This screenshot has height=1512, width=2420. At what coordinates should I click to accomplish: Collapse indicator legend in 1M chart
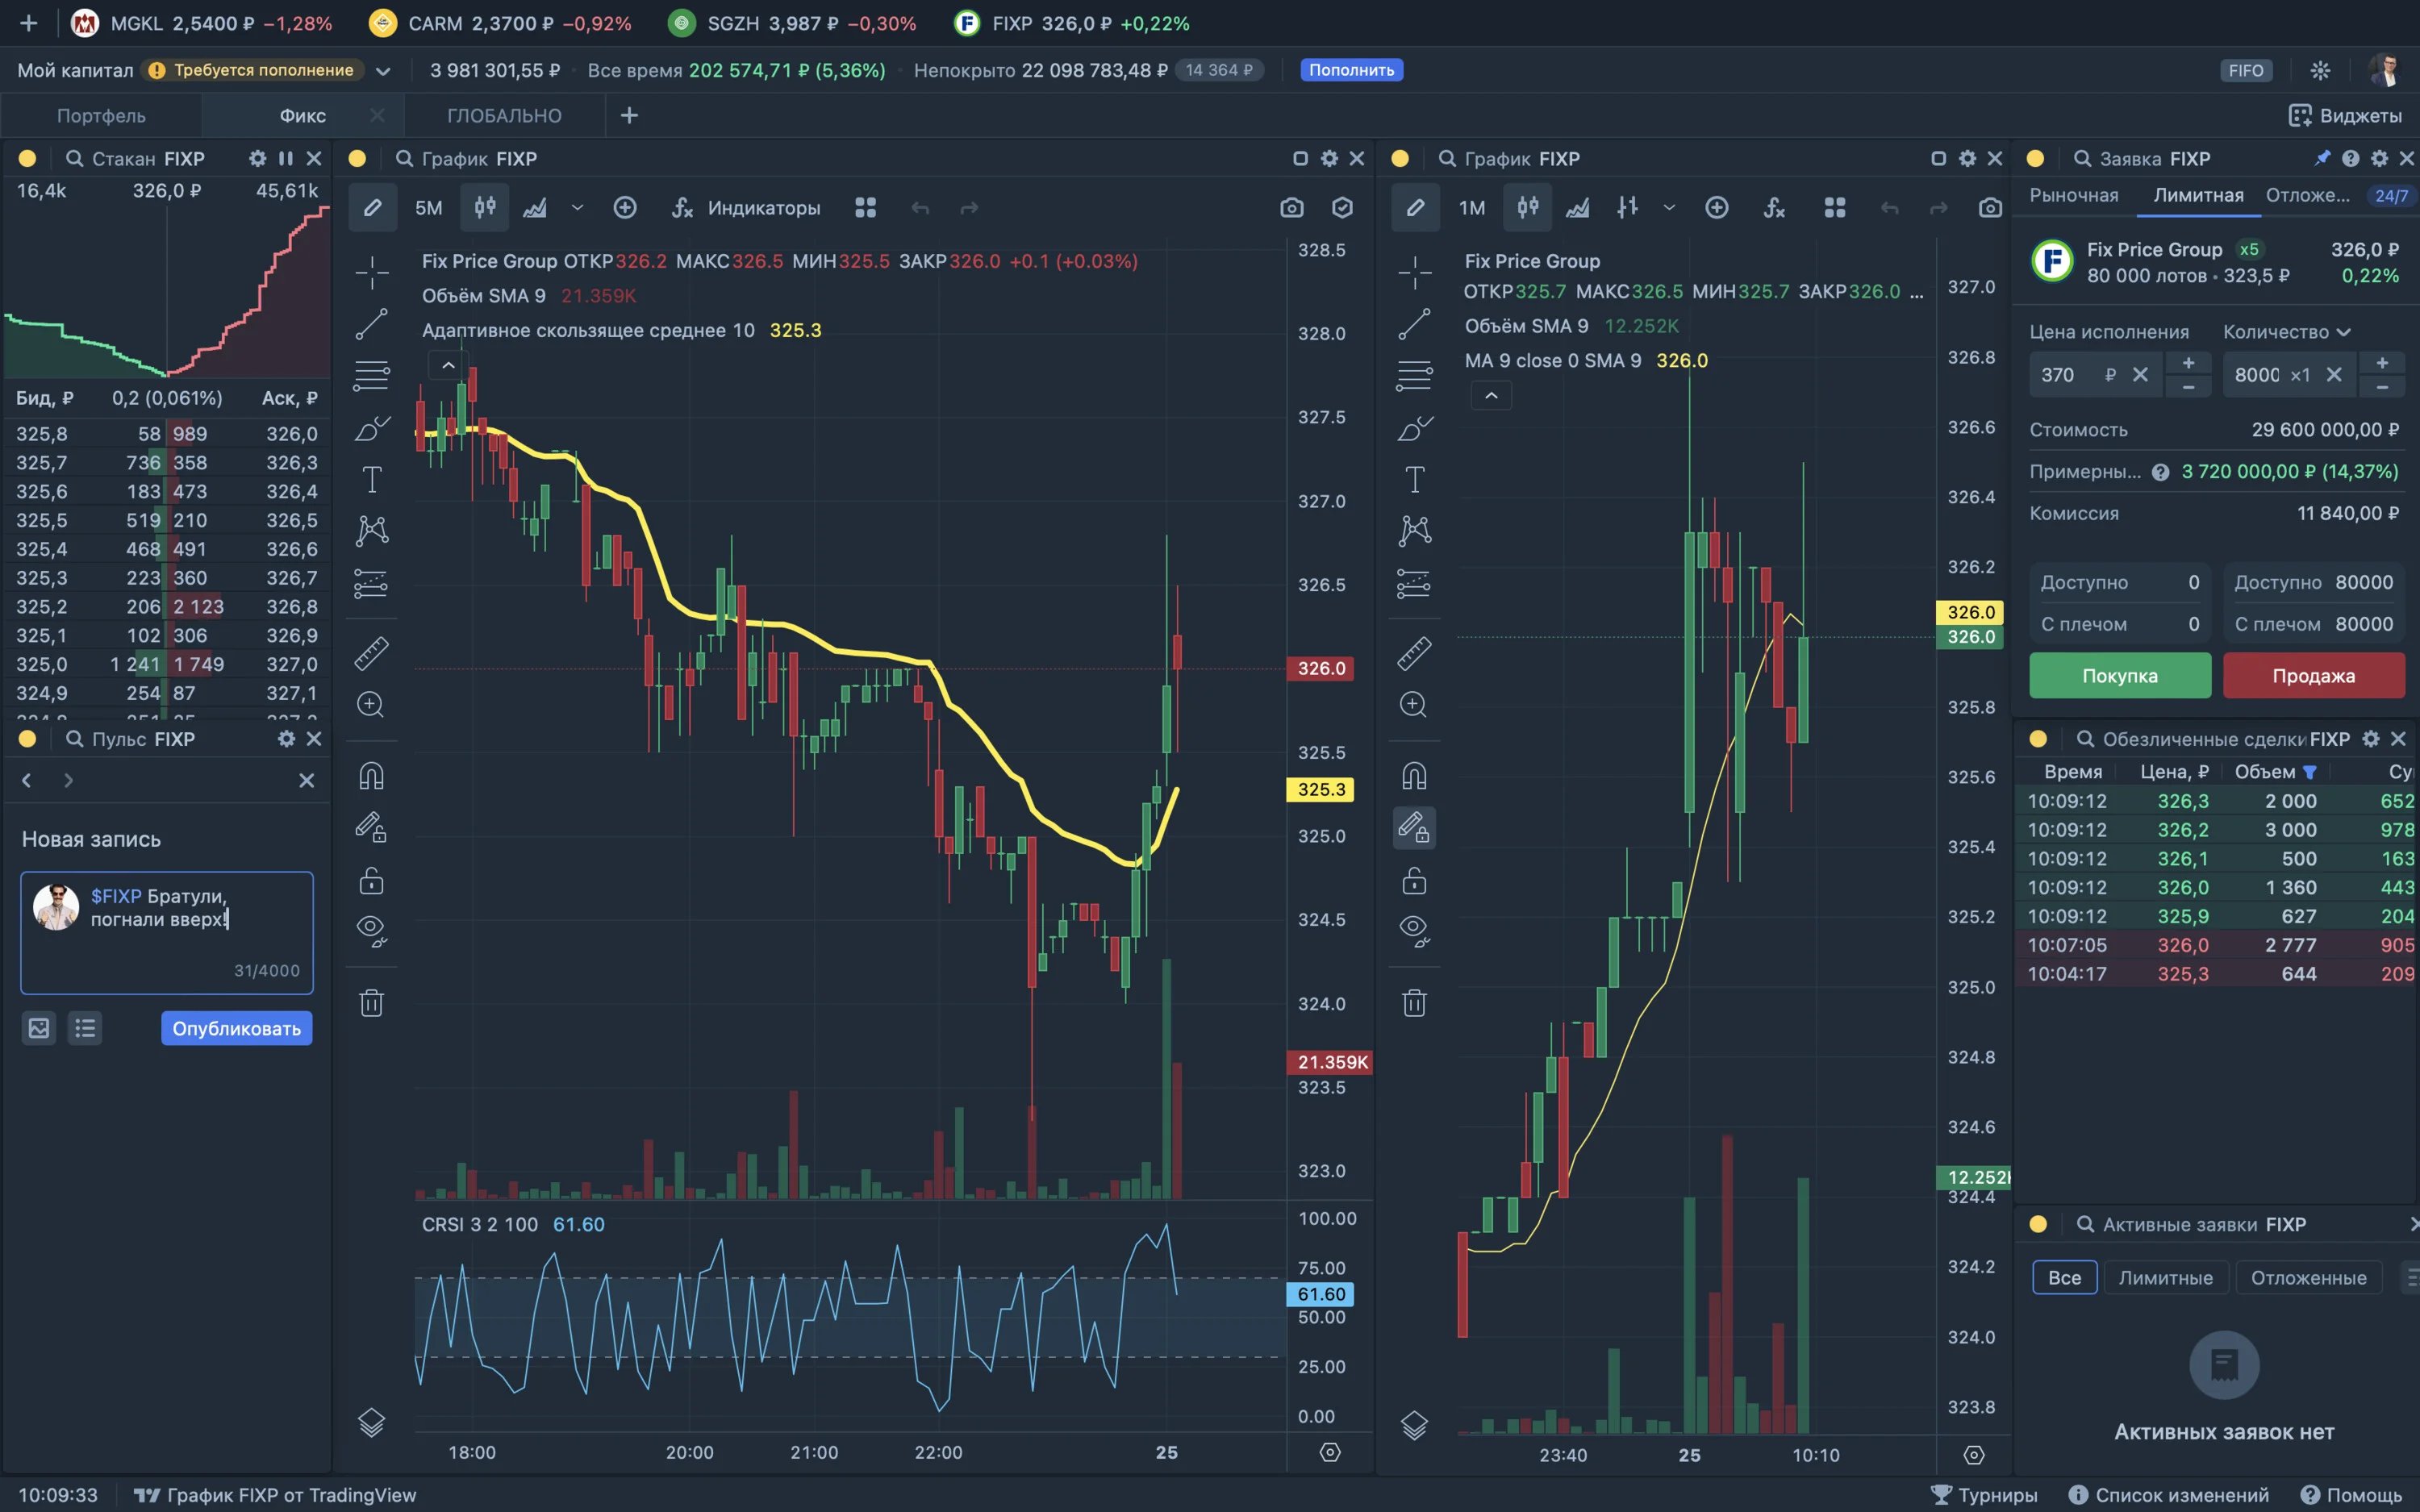1491,396
